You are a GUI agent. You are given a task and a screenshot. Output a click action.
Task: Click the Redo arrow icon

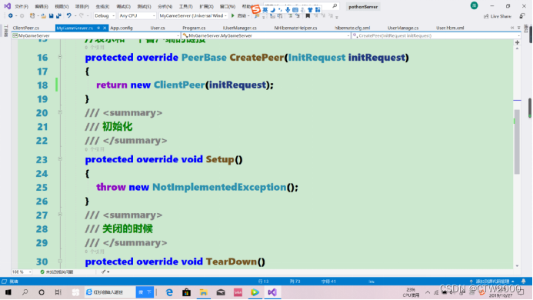point(82,15)
